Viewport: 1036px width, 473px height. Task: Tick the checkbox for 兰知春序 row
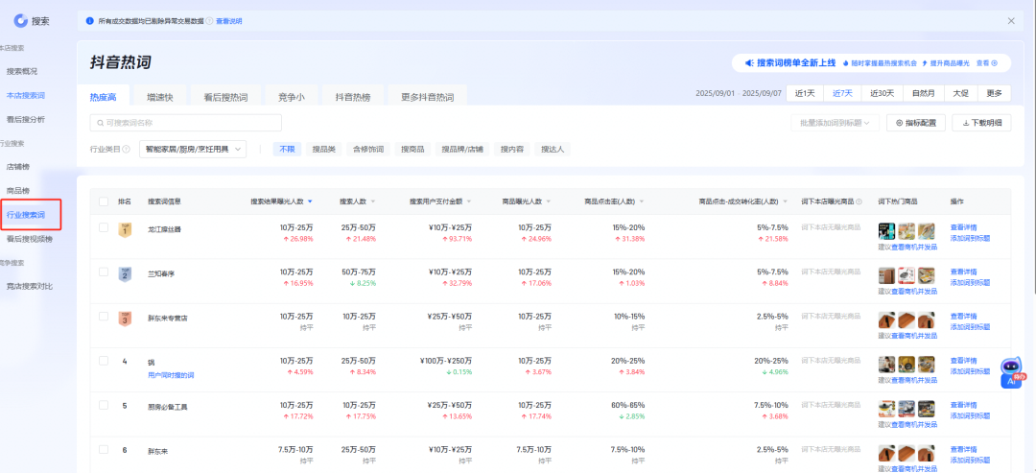(x=103, y=272)
